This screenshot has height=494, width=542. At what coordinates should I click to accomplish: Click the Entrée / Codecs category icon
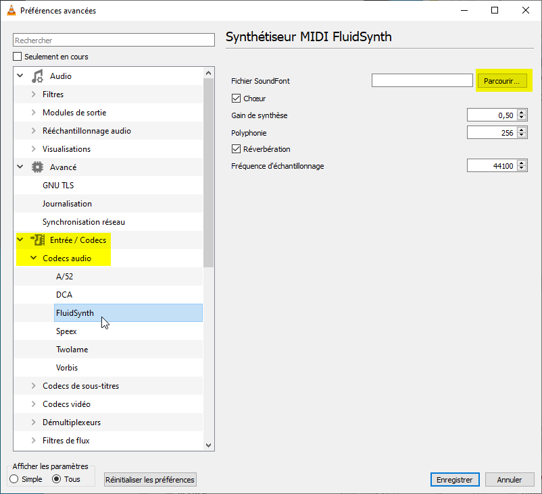(x=37, y=240)
